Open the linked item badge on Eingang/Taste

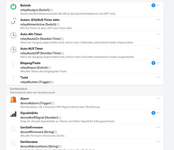[x=153, y=63]
